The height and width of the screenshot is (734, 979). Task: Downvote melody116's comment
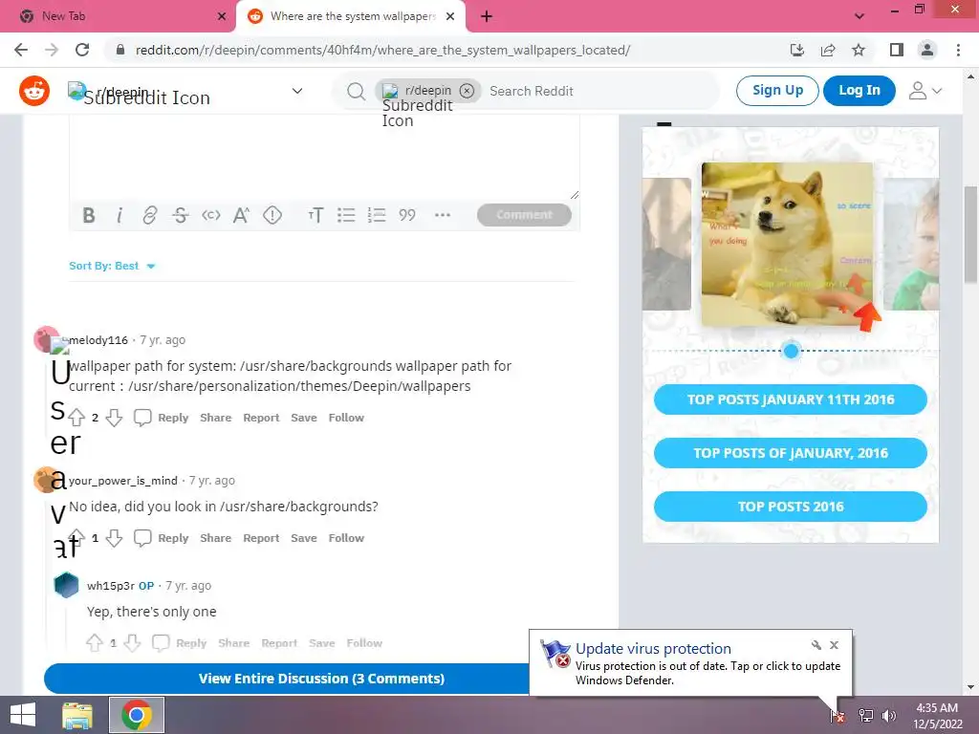[114, 418]
